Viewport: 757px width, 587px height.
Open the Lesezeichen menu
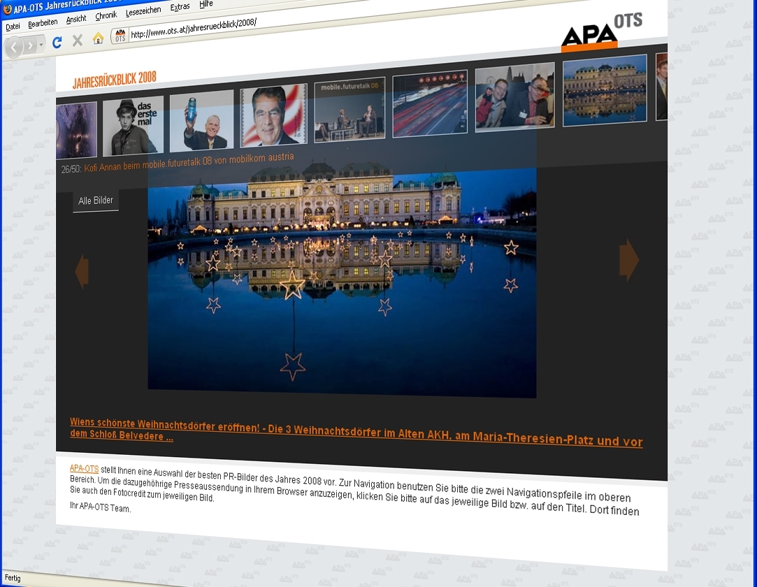pyautogui.click(x=143, y=12)
